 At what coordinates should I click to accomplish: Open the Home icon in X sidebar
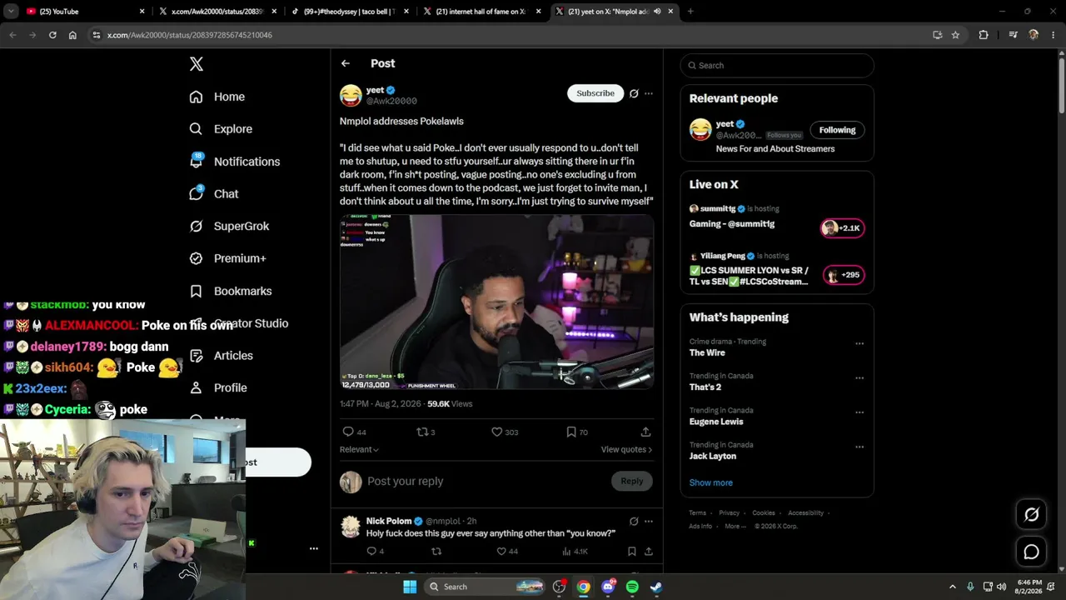point(196,97)
